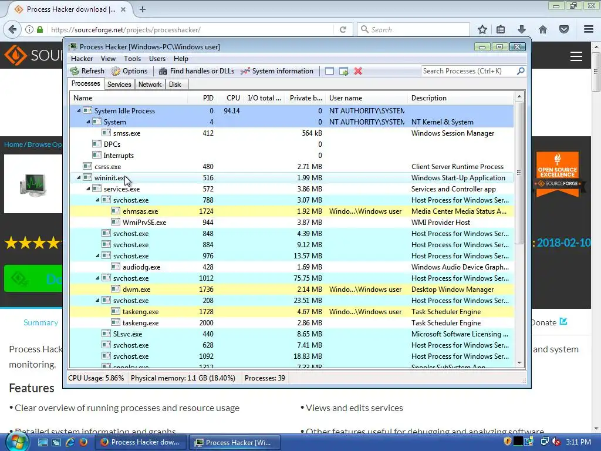601x451 pixels.
Task: Open the Hacker menu
Action: click(82, 59)
